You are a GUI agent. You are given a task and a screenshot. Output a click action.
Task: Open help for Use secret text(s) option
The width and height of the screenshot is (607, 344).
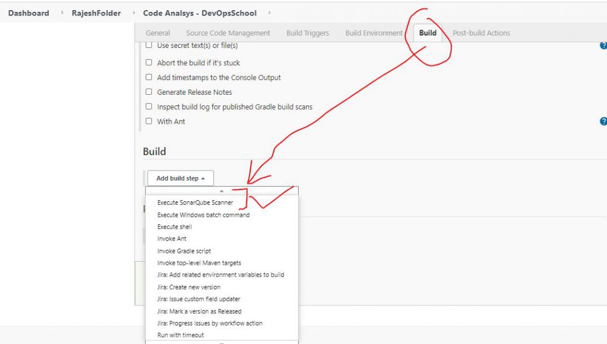click(x=603, y=46)
